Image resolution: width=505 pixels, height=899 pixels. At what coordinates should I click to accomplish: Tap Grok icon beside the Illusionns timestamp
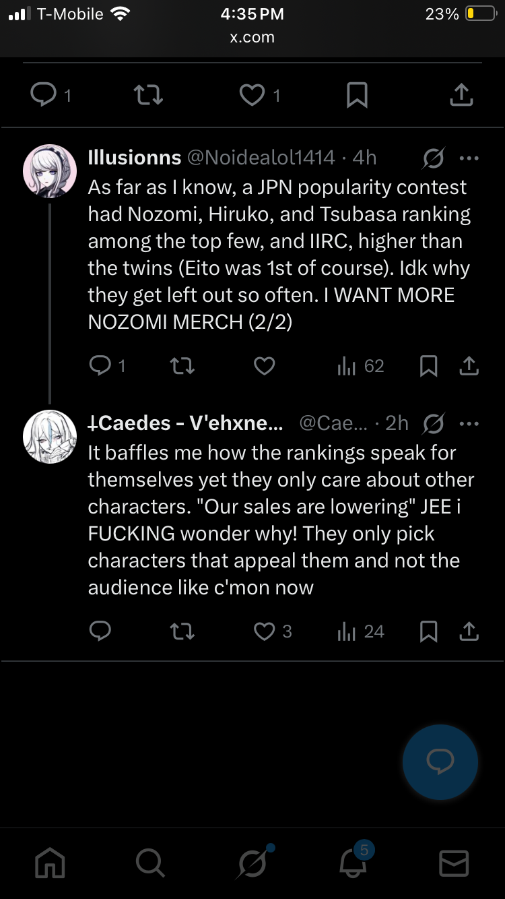coord(434,158)
